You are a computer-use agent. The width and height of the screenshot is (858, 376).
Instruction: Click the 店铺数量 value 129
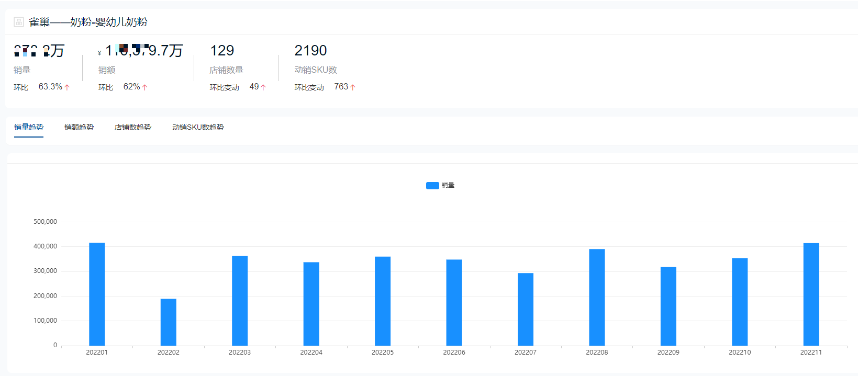(x=222, y=51)
